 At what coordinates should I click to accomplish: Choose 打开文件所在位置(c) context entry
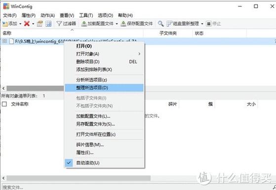pyautogui.click(x=104, y=134)
